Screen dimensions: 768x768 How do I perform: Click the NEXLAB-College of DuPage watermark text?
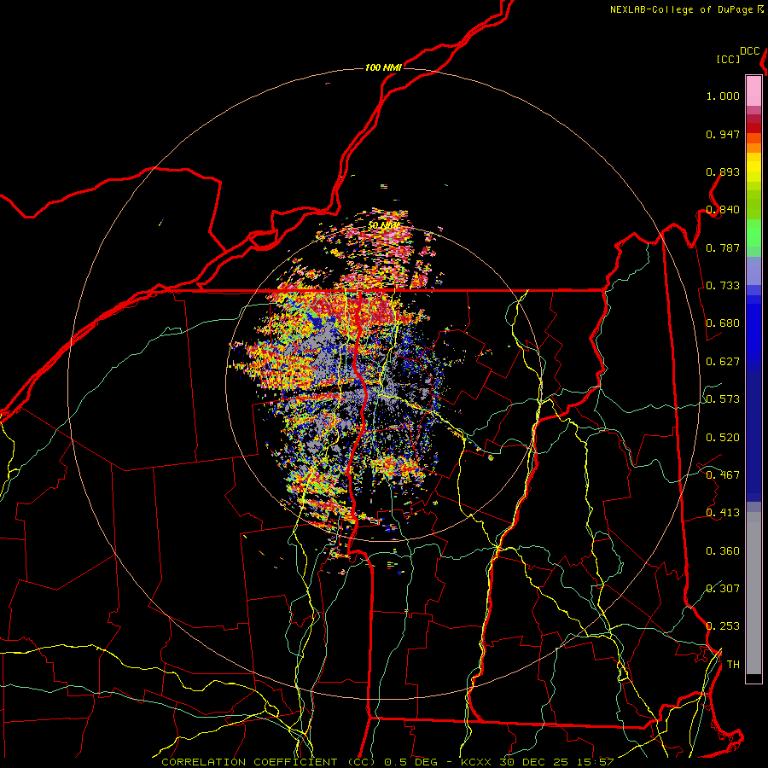681,9
